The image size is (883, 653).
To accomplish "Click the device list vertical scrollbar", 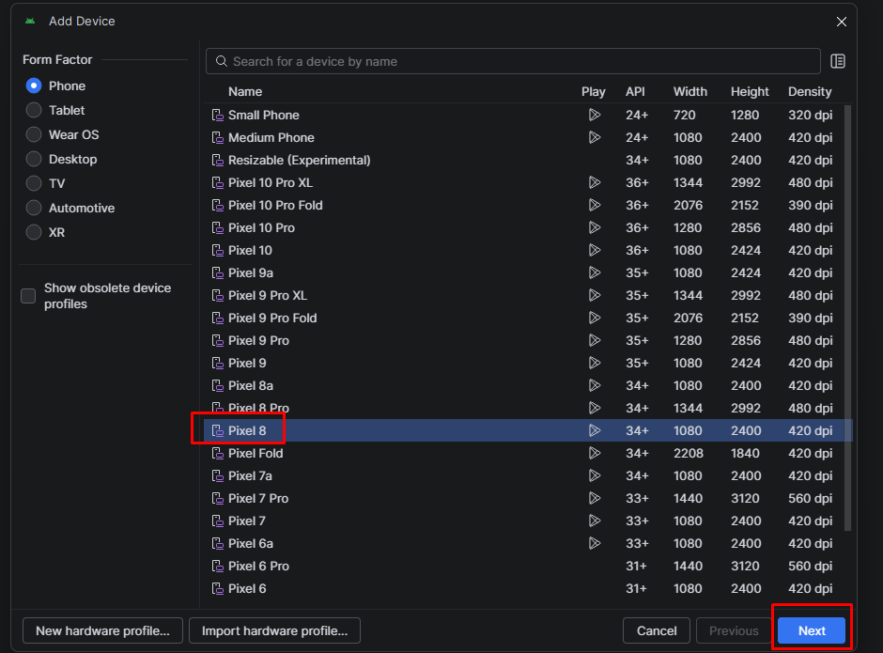I will tap(847, 318).
